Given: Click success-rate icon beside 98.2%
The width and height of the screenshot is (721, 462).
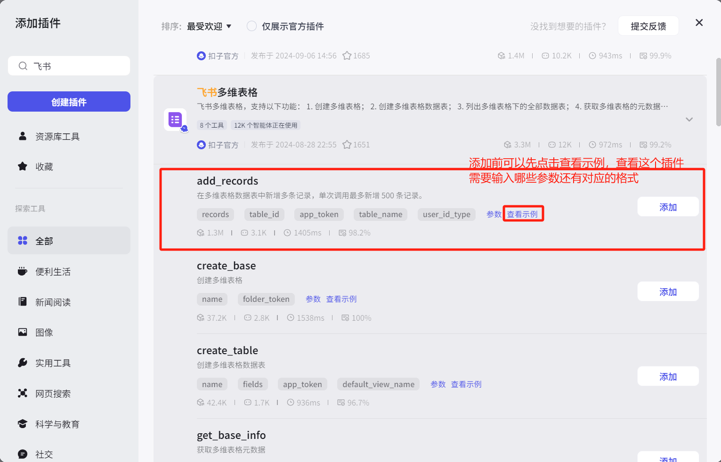Looking at the screenshot, I should pos(342,233).
